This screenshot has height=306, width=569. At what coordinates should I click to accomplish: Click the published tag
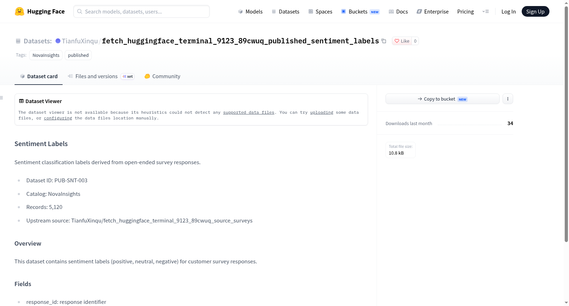(x=78, y=55)
